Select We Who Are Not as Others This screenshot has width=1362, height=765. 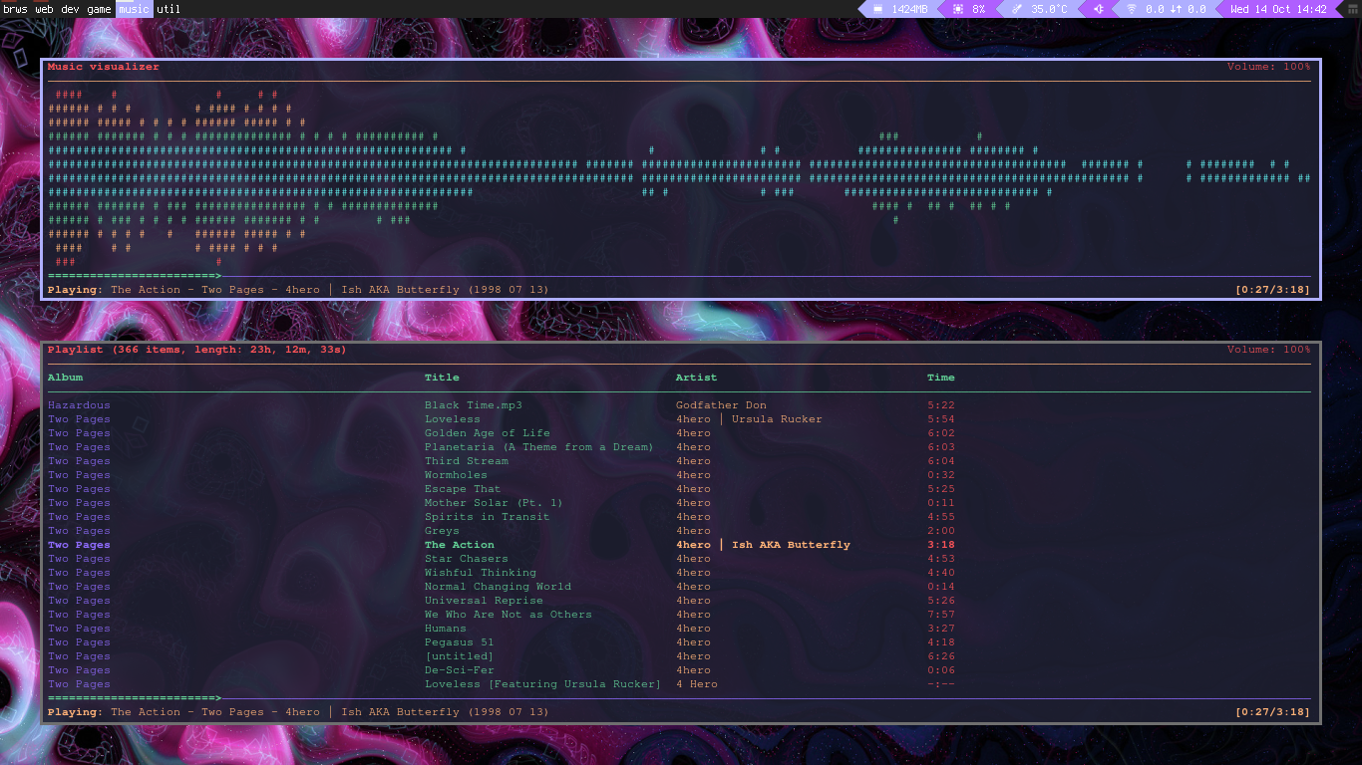click(508, 615)
